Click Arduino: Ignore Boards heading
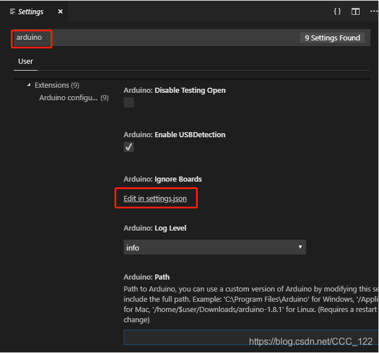Image resolution: width=379 pixels, height=353 pixels. tap(162, 179)
